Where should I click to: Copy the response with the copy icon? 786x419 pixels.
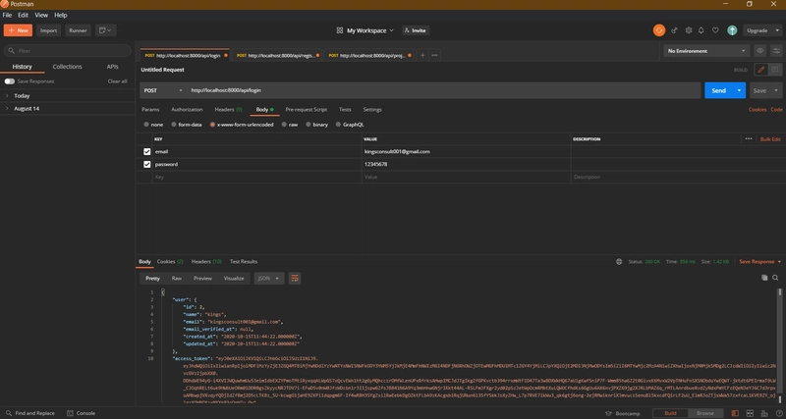coord(764,278)
